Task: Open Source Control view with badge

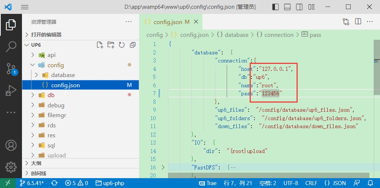Action: (11, 69)
